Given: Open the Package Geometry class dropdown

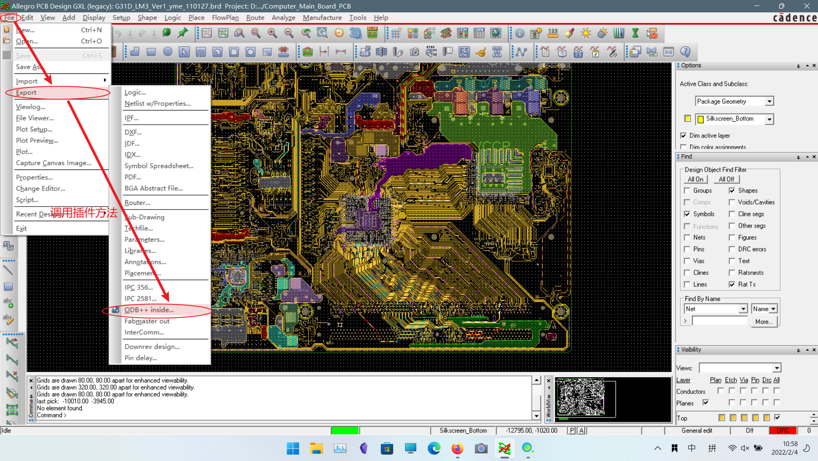Looking at the screenshot, I should tap(769, 101).
